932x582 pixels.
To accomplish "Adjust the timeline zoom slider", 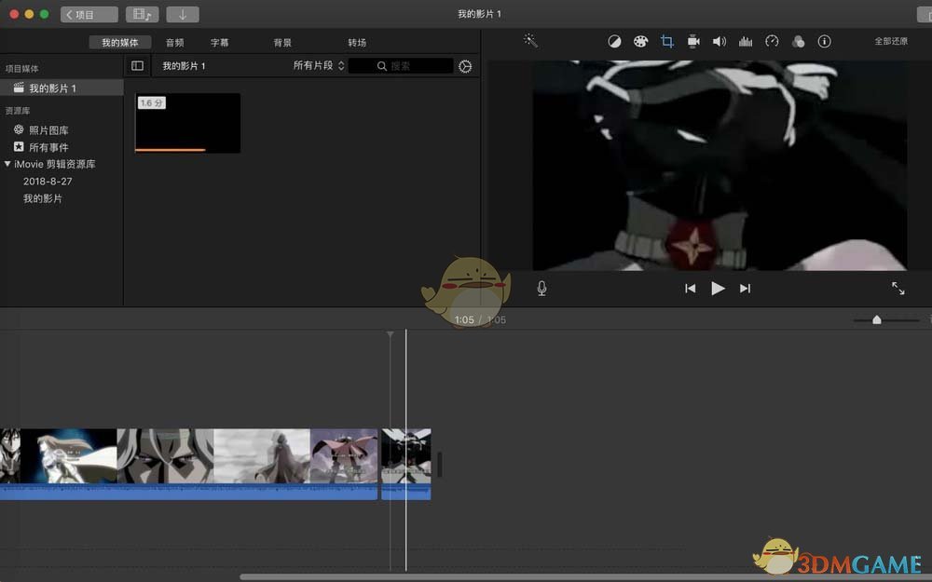I will (876, 320).
